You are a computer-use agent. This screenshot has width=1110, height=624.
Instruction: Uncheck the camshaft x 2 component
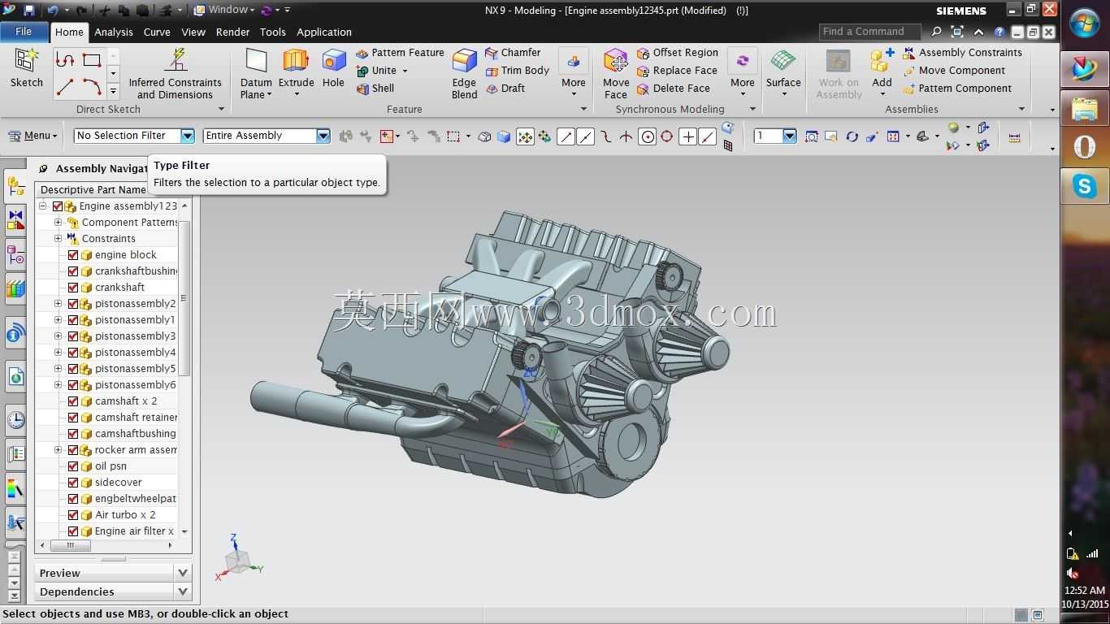tap(73, 401)
